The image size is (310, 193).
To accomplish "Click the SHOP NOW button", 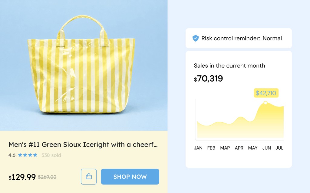I will (x=130, y=177).
